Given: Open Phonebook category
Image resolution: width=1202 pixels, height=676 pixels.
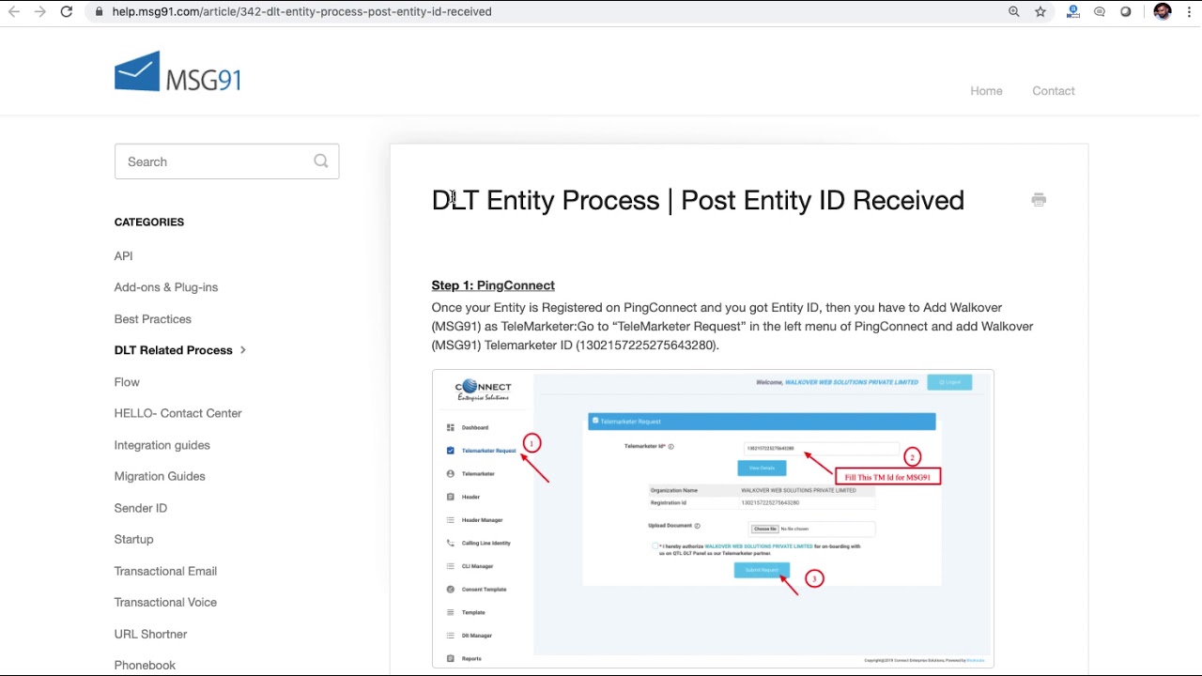Looking at the screenshot, I should (145, 665).
